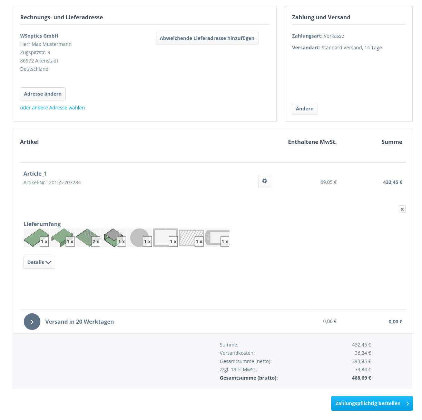Select the green box assembly thumbnail

(114, 238)
